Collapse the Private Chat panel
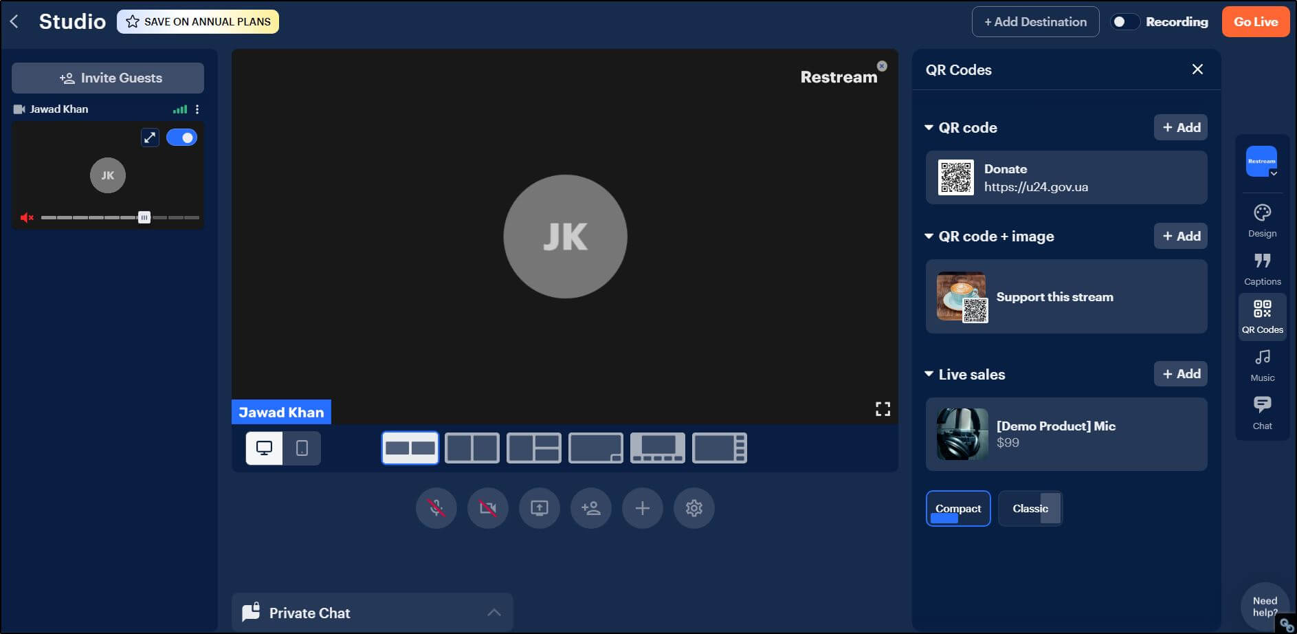The height and width of the screenshot is (634, 1297). [x=494, y=612]
